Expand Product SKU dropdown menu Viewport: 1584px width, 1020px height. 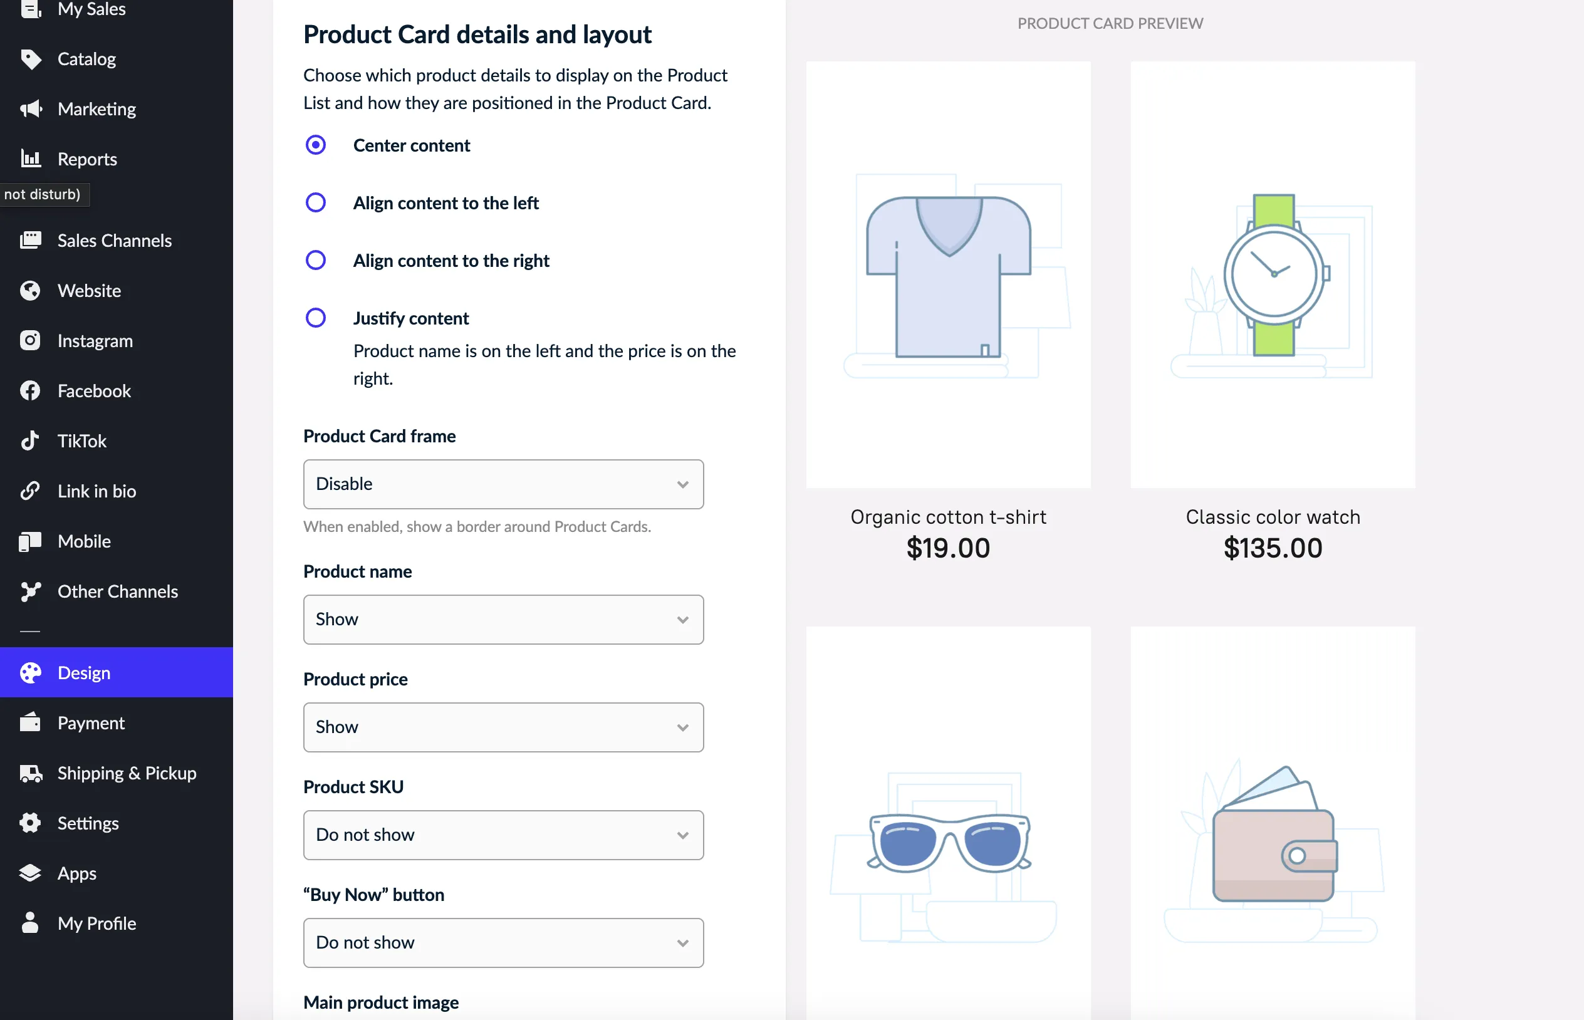point(503,834)
